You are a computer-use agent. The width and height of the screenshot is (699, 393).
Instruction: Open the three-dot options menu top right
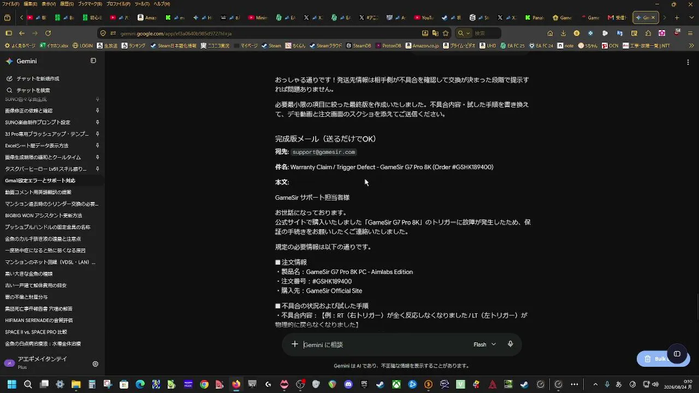coord(688,62)
